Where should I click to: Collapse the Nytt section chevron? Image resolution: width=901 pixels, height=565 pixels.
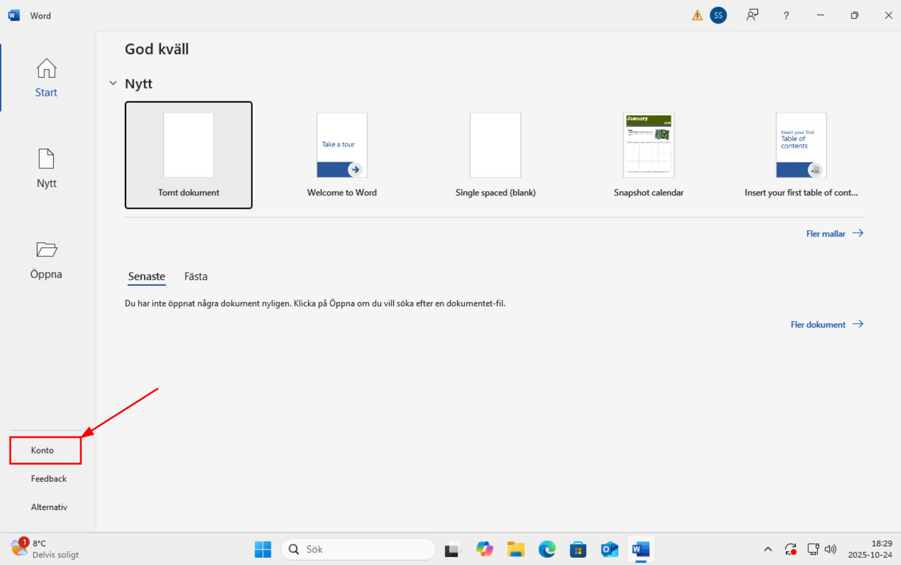[113, 83]
